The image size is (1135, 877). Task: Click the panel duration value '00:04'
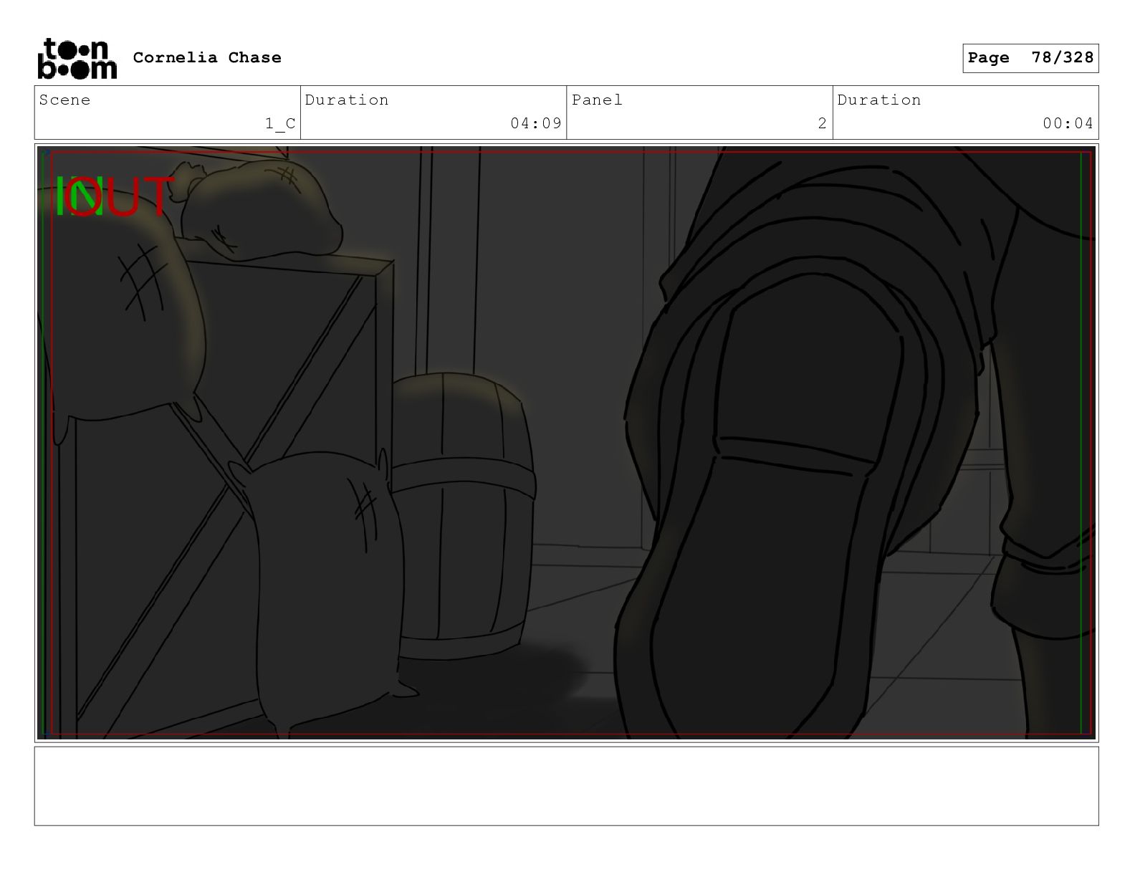click(x=1068, y=123)
